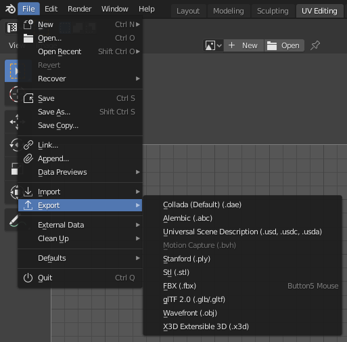
Task: Export as Wavefront (.obj)
Action: click(243, 313)
